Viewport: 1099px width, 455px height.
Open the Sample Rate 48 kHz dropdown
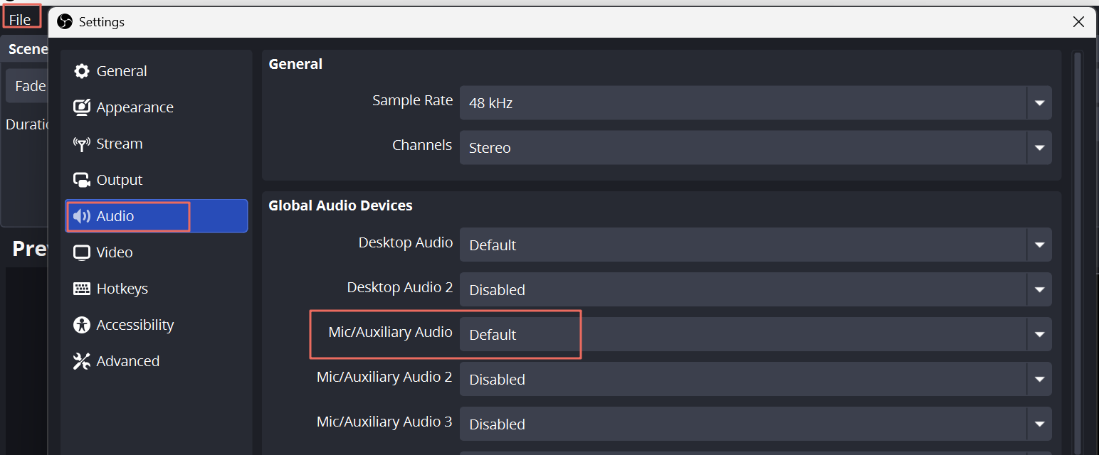pos(755,103)
